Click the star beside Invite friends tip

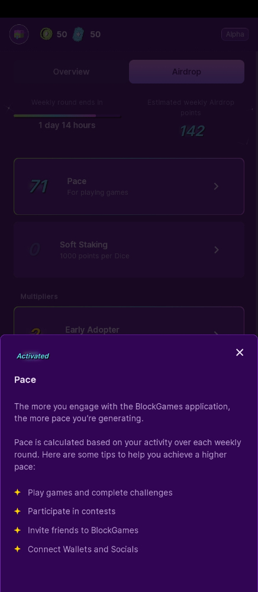pos(17,530)
